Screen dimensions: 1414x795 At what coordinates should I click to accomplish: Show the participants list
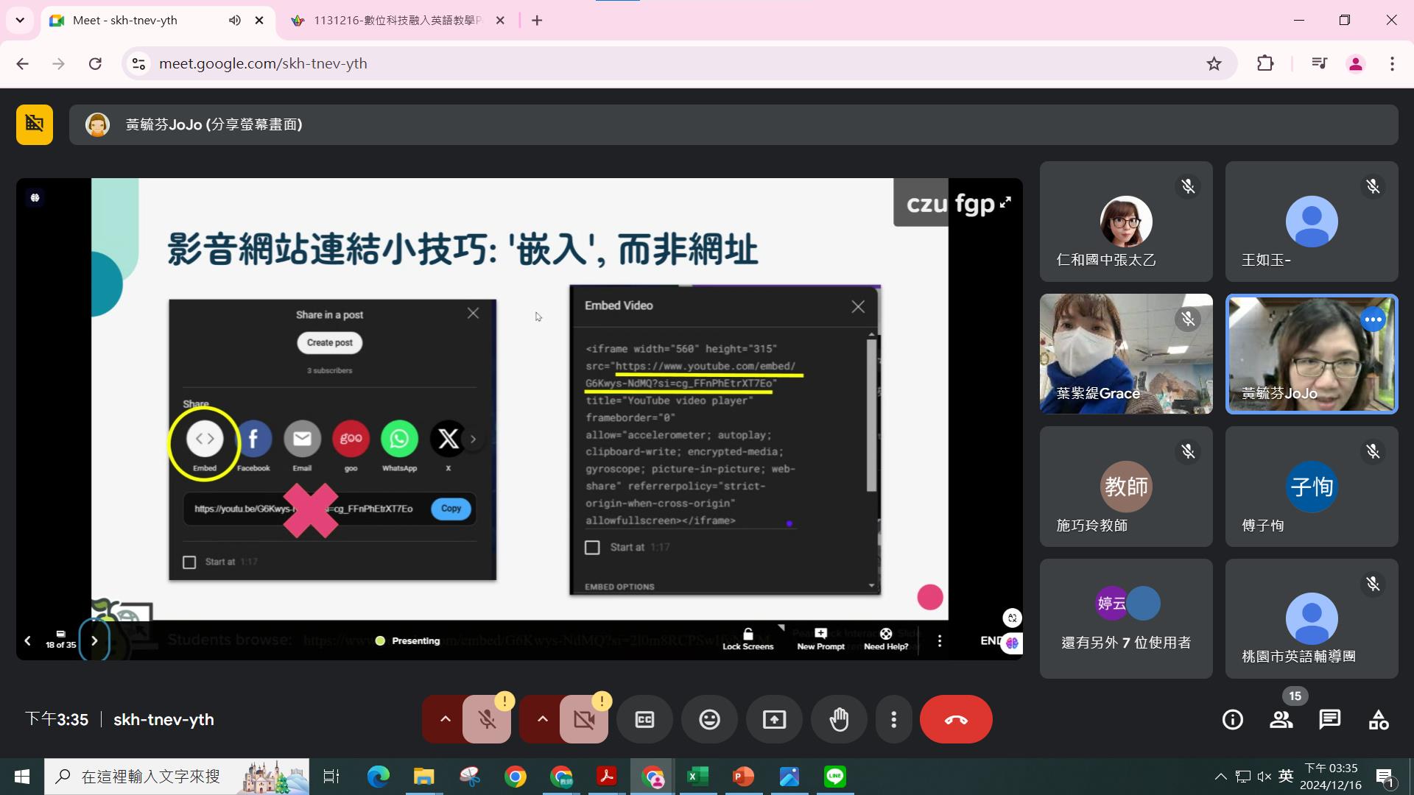click(1281, 719)
